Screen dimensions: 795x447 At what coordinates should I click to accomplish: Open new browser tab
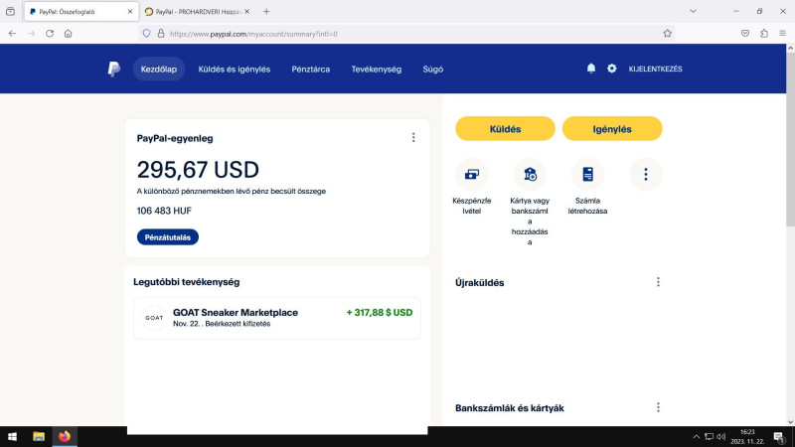click(x=266, y=11)
